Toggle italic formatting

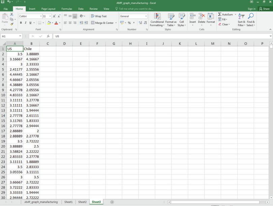25,23
